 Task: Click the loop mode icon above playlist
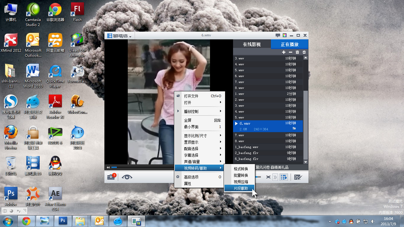(304, 52)
